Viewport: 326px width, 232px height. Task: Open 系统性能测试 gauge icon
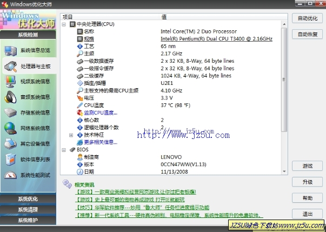10,175
